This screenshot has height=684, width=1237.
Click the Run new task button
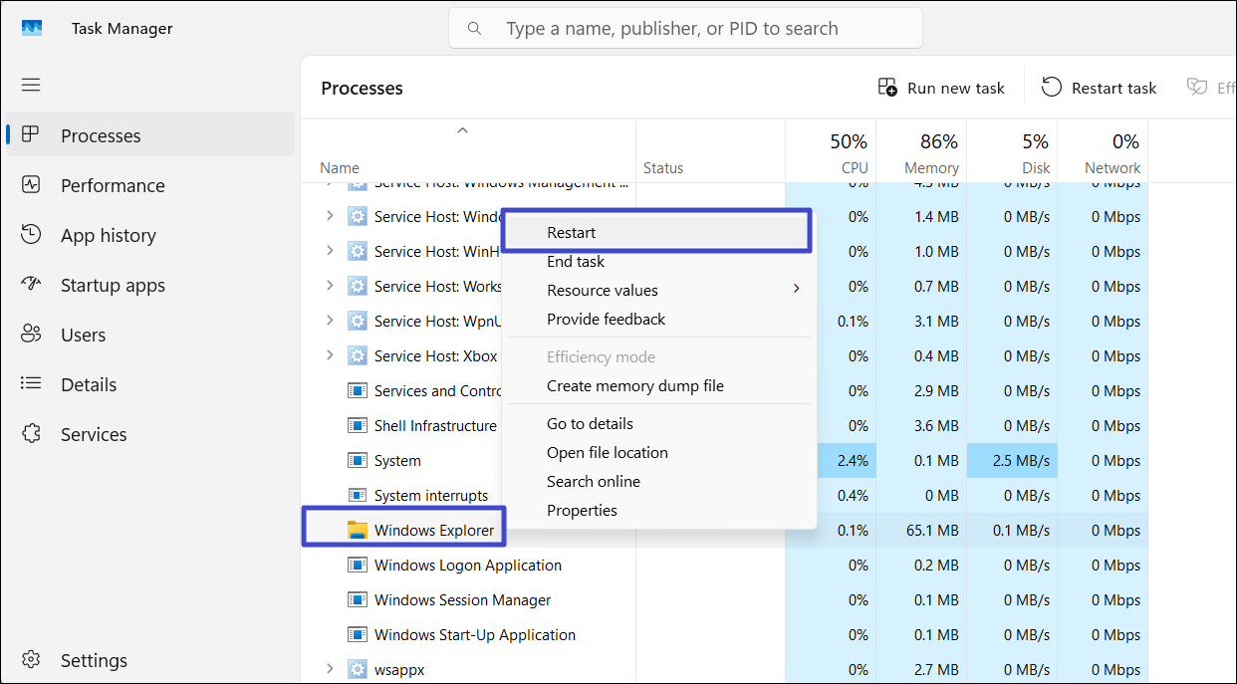tap(942, 88)
